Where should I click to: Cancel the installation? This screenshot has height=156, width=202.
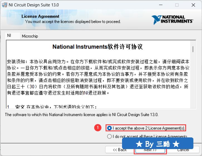183,150
